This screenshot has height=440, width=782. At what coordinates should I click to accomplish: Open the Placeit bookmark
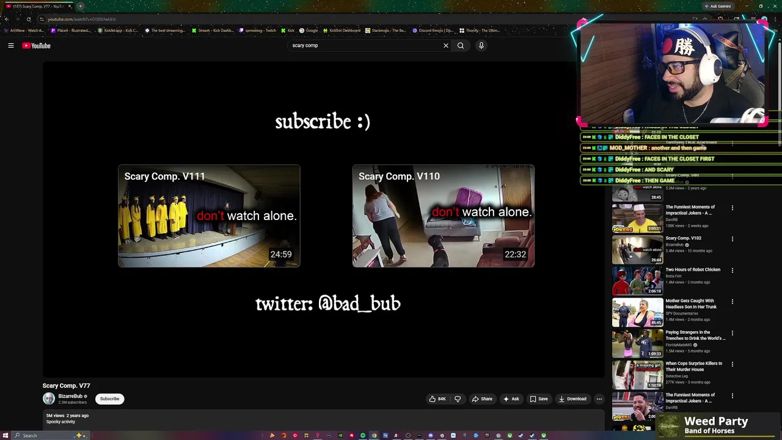coord(70,31)
